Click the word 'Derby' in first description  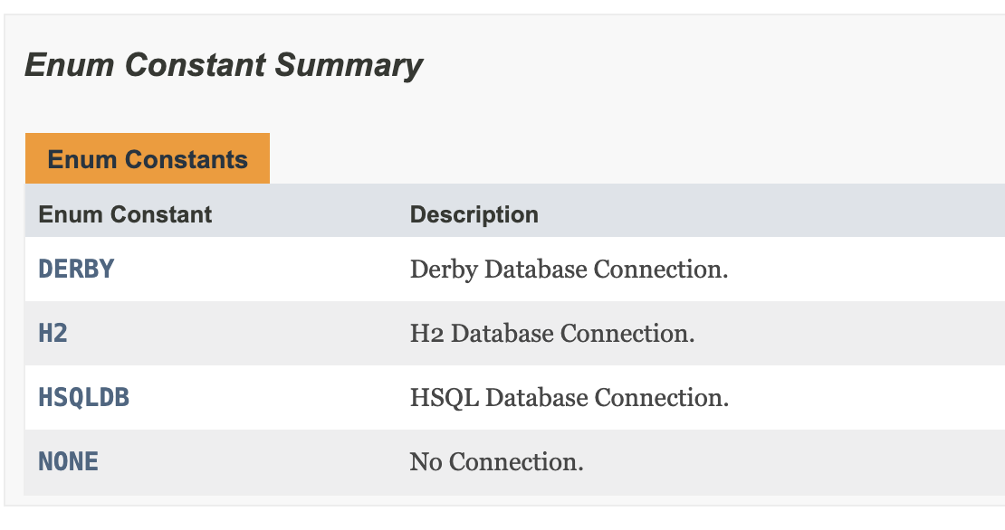click(445, 270)
